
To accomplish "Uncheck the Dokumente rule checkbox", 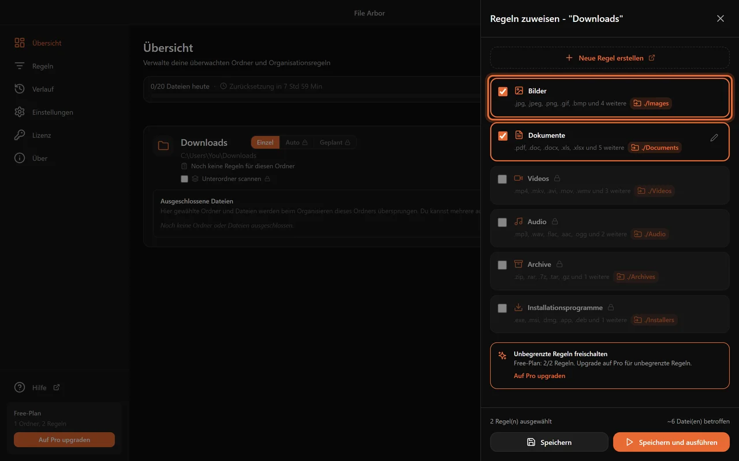I will pos(503,136).
